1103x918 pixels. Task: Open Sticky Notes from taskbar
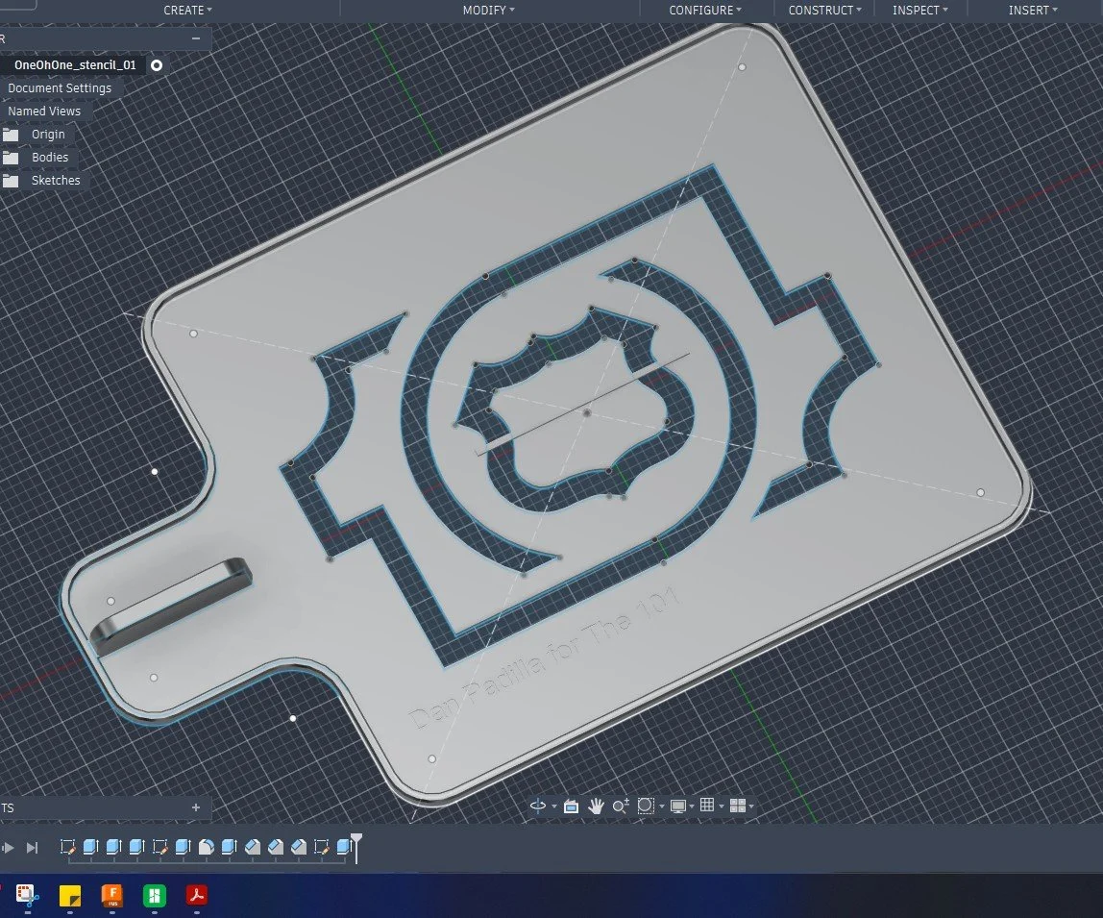69,896
